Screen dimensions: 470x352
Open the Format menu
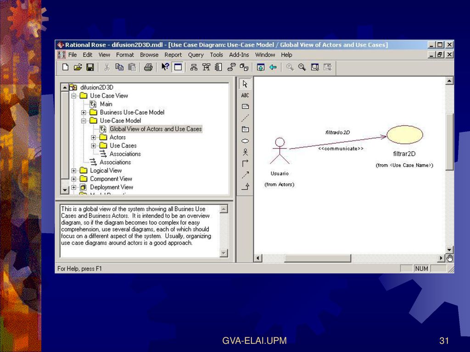pos(125,55)
